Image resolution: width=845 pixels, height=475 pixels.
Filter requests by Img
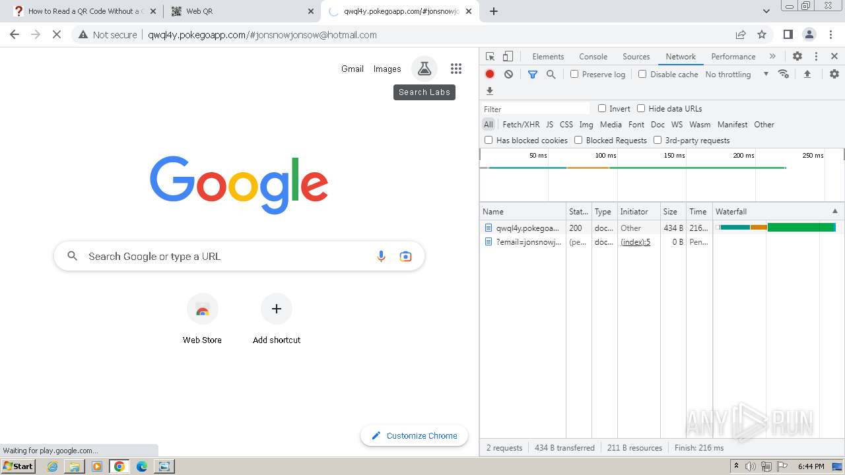tap(586, 124)
